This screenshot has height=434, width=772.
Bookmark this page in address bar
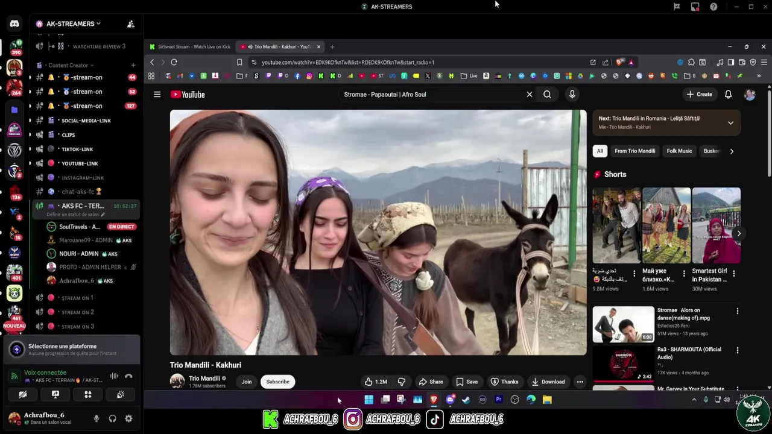[239, 62]
